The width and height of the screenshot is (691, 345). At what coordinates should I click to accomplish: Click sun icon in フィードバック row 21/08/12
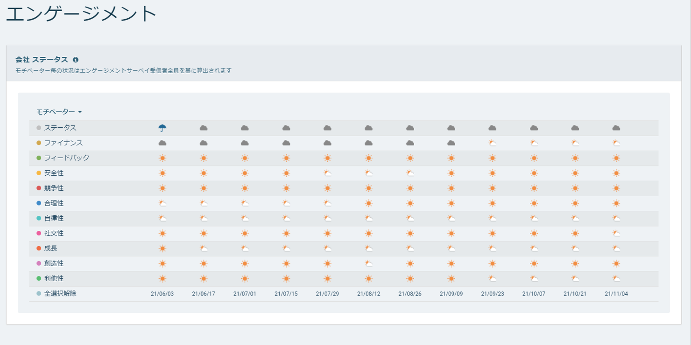tap(369, 158)
